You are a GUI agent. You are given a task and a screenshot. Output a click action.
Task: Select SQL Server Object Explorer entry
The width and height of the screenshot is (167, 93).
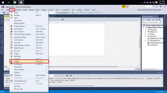(29, 34)
